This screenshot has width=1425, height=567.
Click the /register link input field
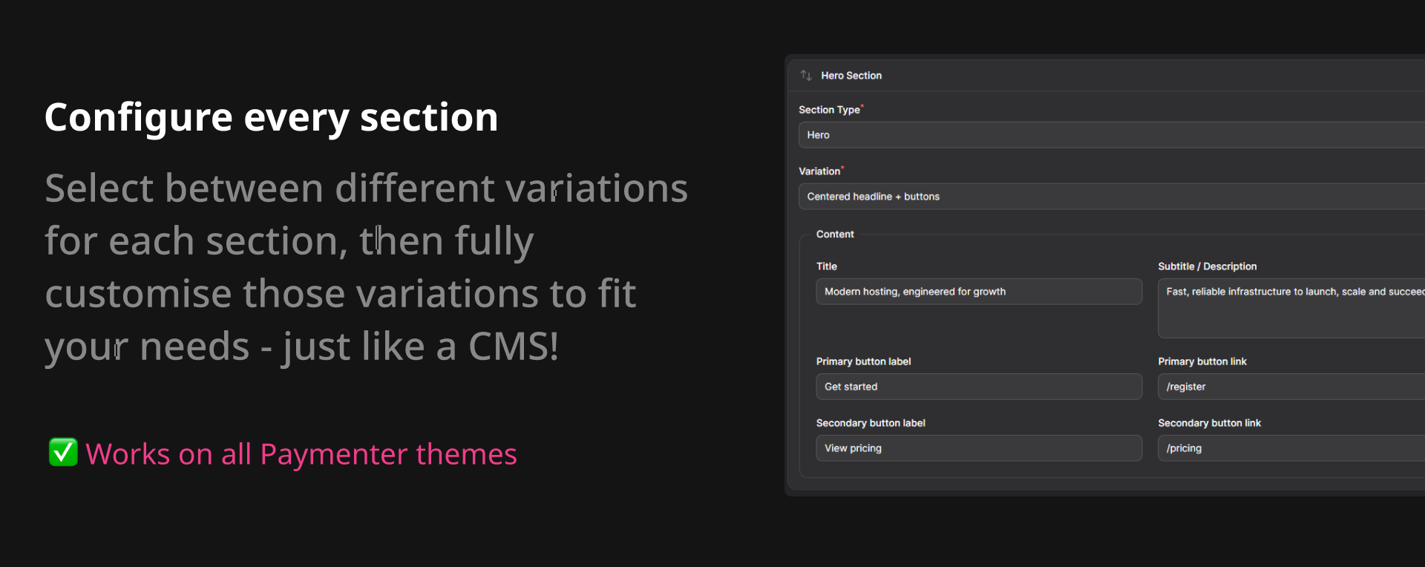coord(1291,387)
